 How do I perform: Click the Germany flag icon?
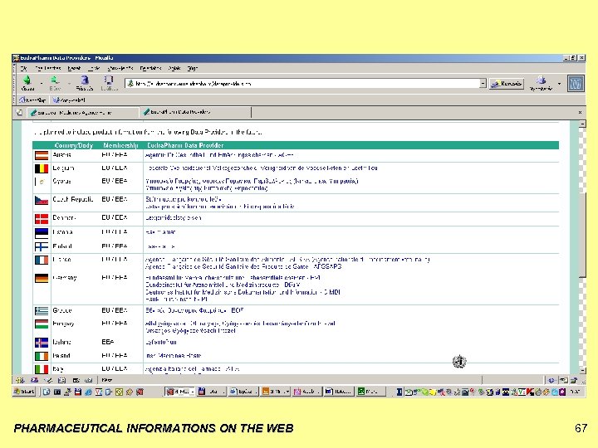point(42,278)
